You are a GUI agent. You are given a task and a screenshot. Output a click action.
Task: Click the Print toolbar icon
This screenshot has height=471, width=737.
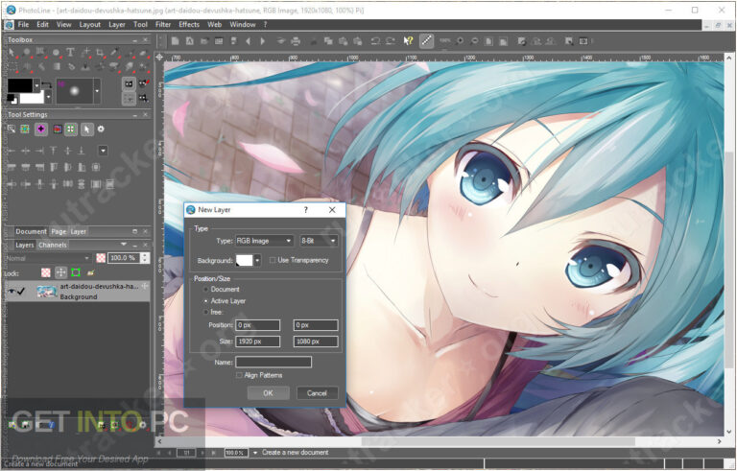[x=296, y=41]
